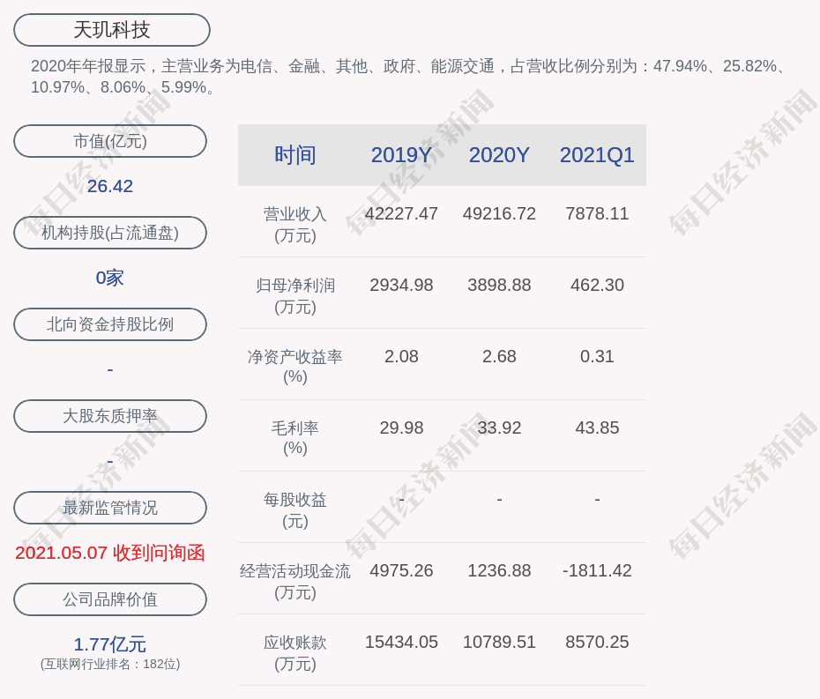Select revenue value 49216.72
820x699 pixels.
coord(499,214)
